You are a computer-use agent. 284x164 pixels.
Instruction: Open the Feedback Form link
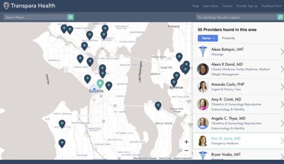271,6
